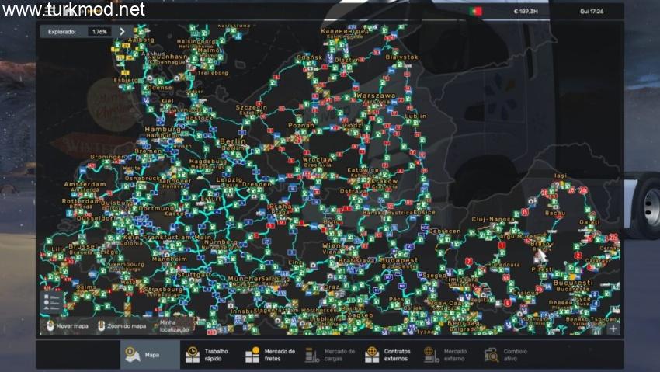Click the Iași city label
The image size is (660, 372).
pyautogui.click(x=561, y=176)
